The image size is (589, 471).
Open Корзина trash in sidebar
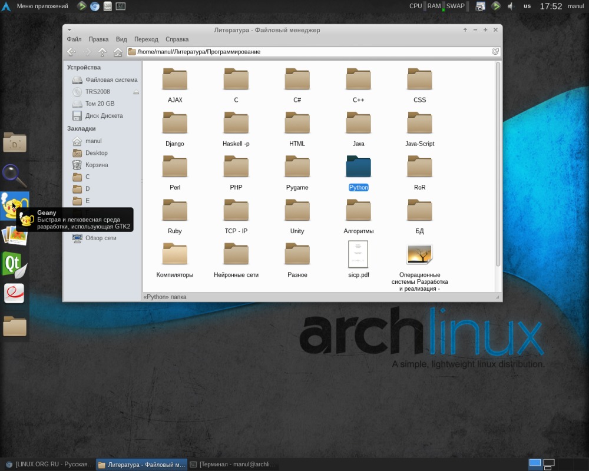[x=90, y=165]
